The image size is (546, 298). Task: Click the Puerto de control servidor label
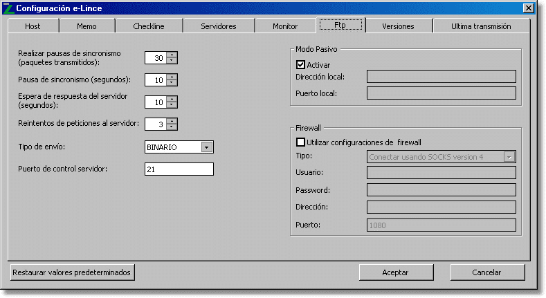tap(63, 169)
